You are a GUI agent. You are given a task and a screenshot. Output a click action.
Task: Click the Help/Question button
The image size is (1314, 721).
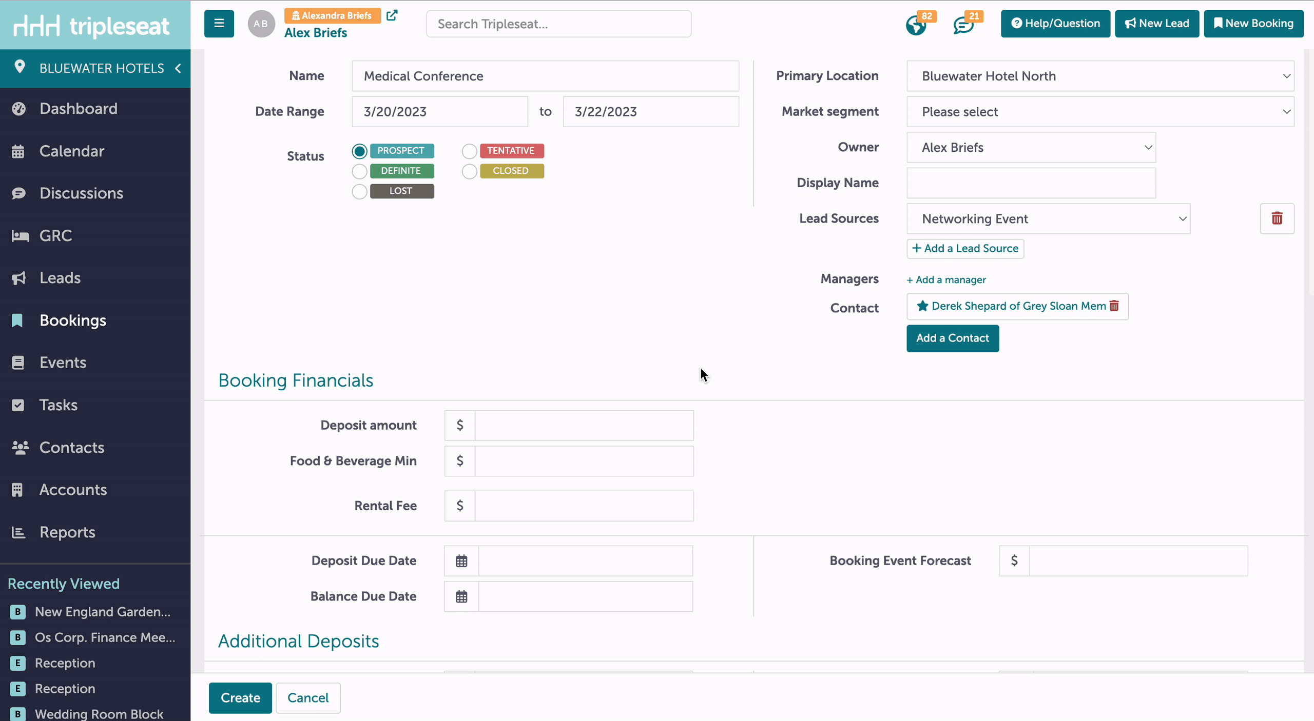point(1055,24)
